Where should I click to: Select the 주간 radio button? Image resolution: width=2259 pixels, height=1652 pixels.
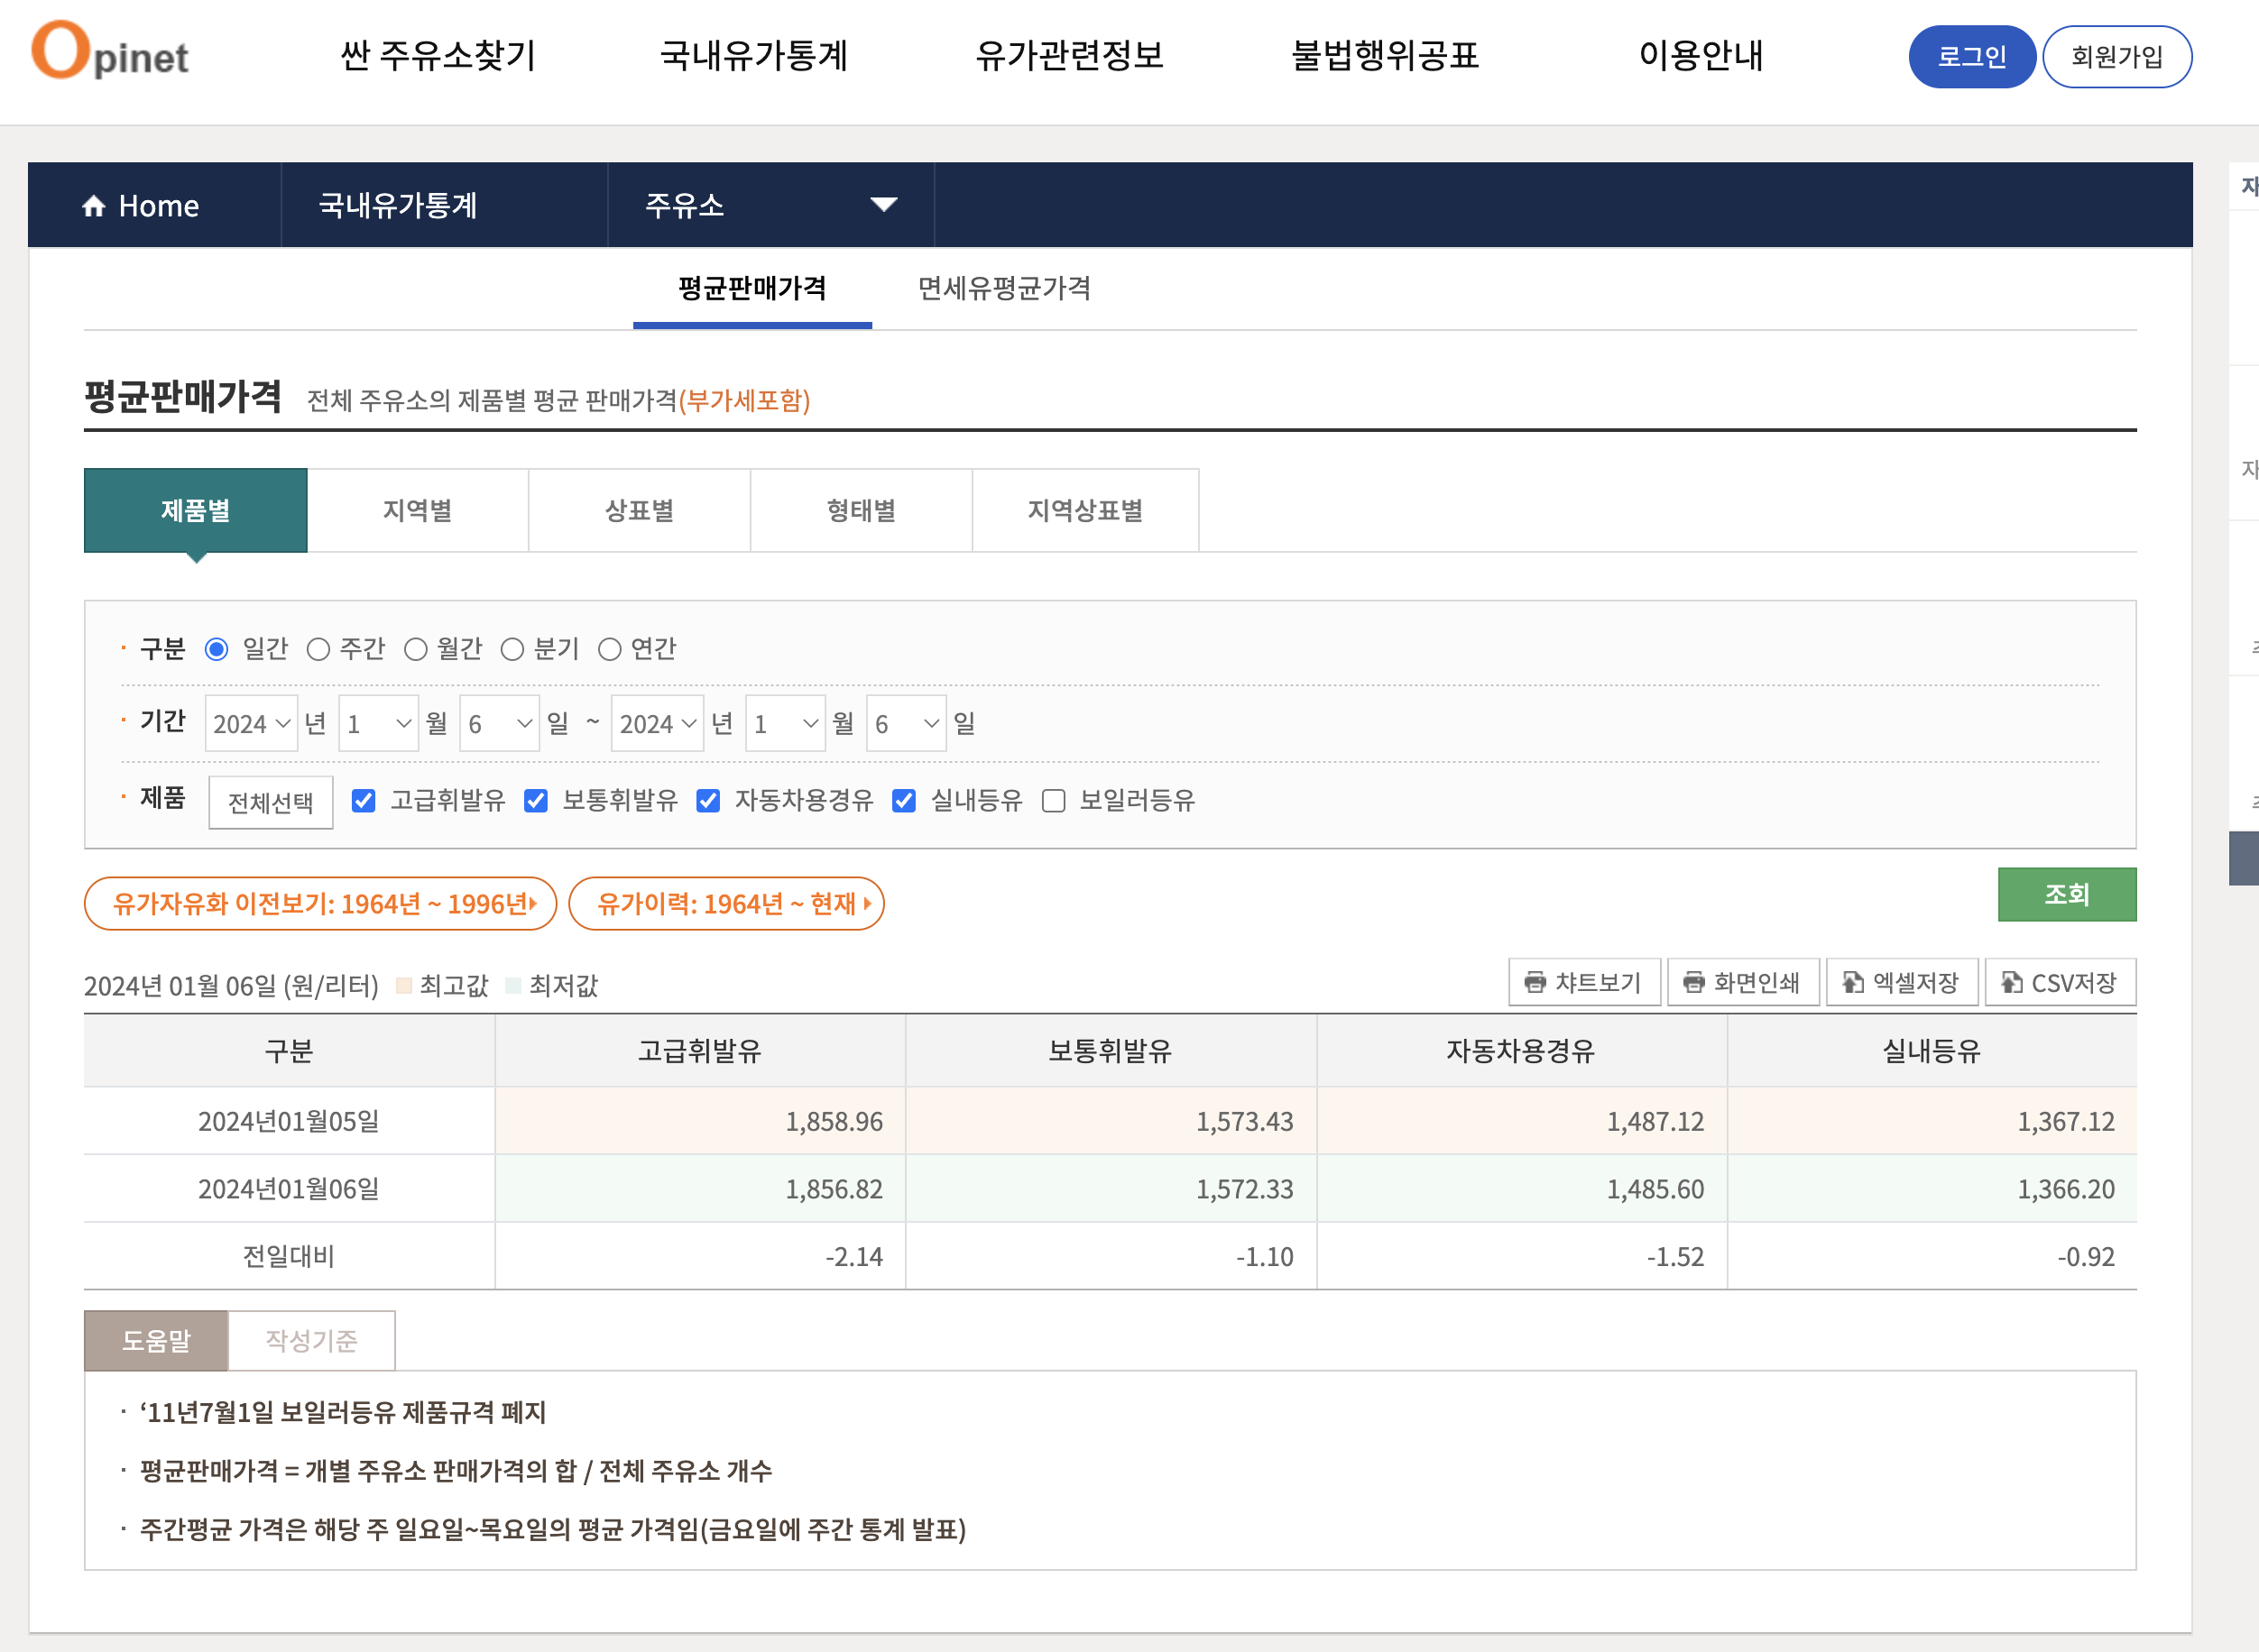tap(318, 650)
